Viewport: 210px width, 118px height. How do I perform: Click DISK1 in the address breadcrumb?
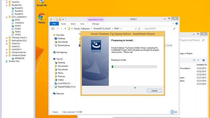(x=116, y=29)
